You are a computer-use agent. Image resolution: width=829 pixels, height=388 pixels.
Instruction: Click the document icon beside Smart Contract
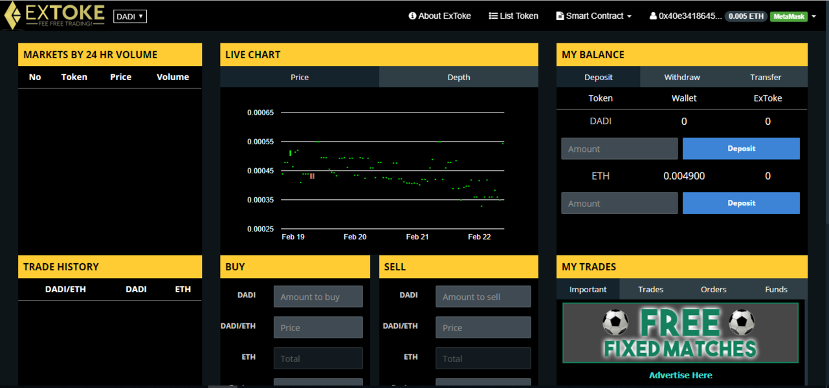[560, 16]
